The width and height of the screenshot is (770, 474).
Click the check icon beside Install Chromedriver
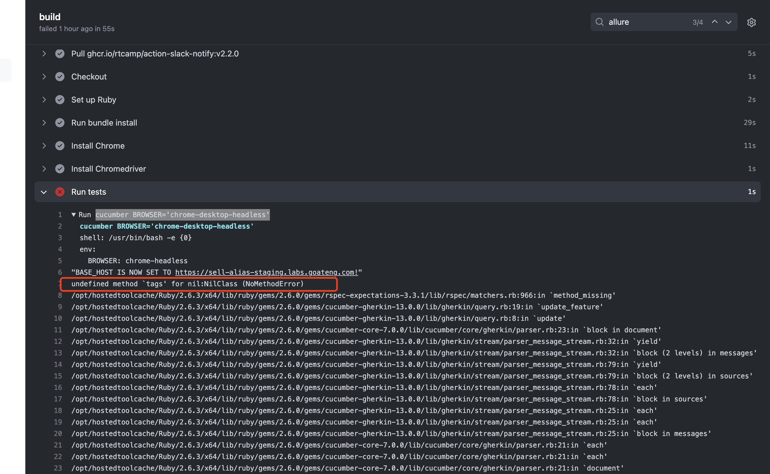click(x=60, y=169)
